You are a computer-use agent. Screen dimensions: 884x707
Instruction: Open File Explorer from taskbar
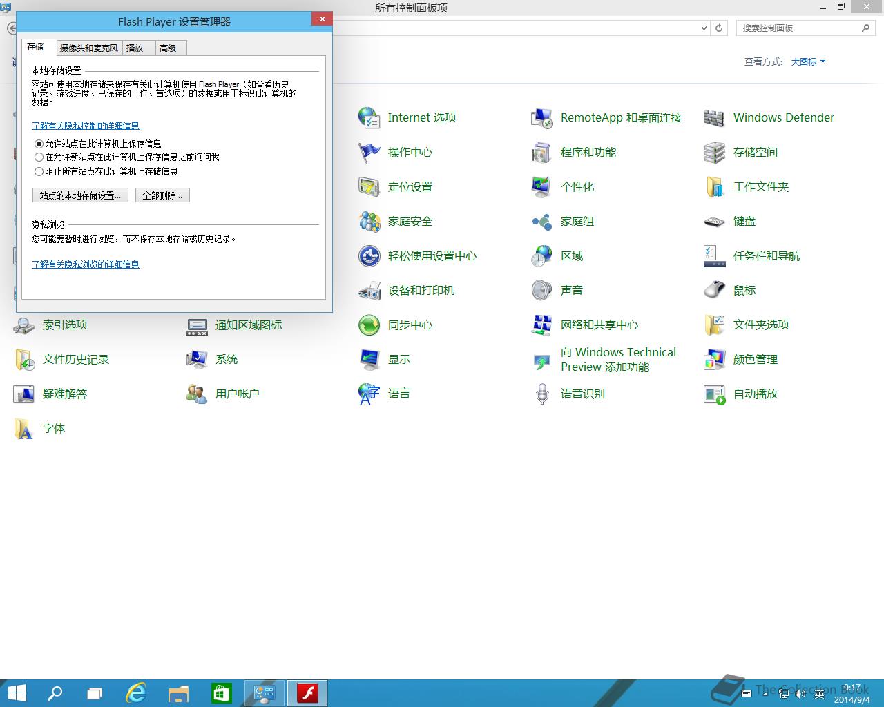[x=179, y=693]
